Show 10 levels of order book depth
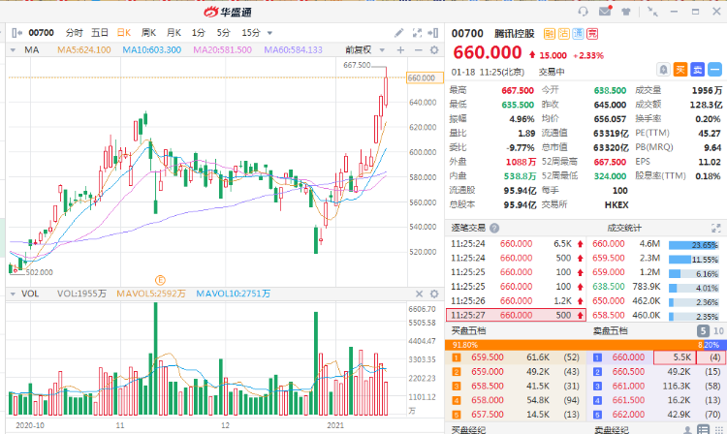 [718, 330]
